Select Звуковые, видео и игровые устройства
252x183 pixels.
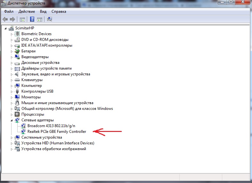click(56, 74)
